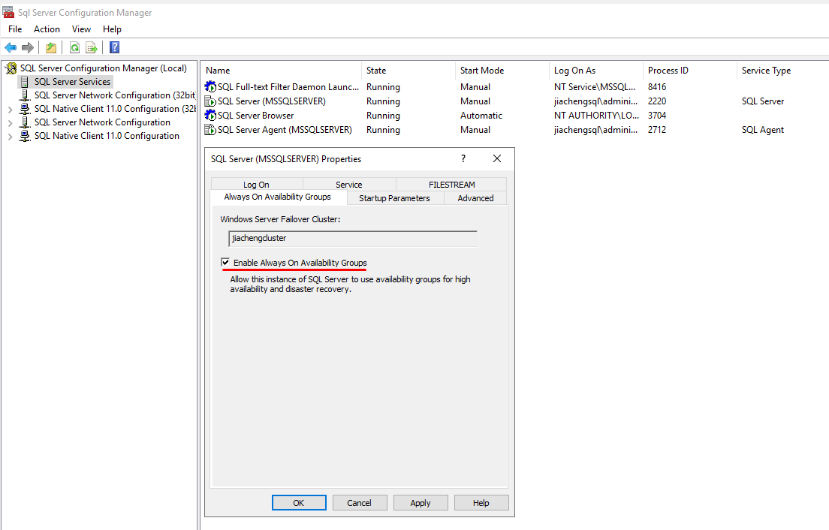Open the Action menu
Screen dimensions: 829x530
coord(47,29)
